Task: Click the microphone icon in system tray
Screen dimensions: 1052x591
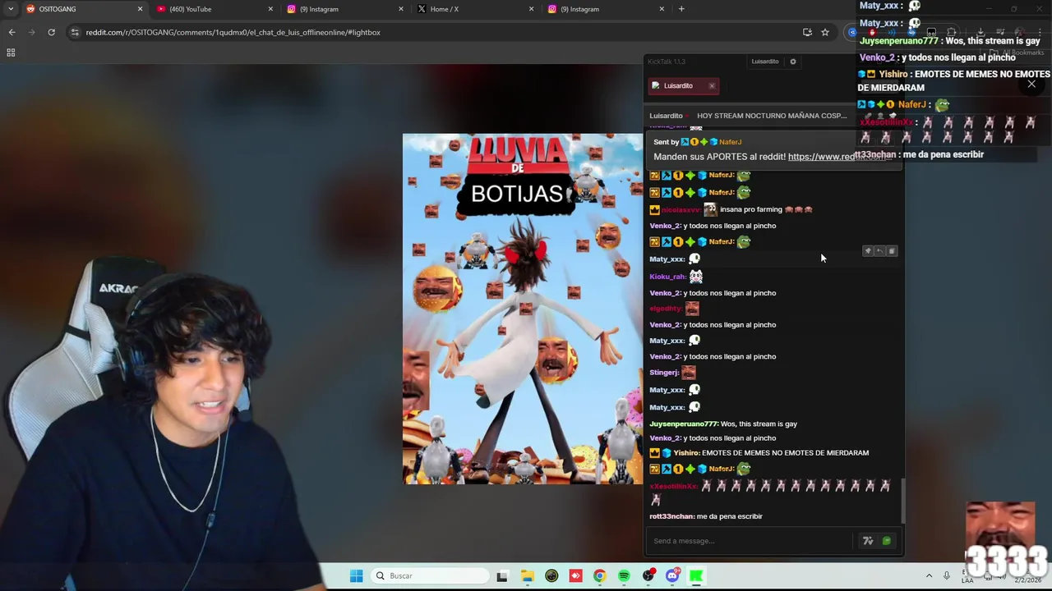Action: [947, 576]
